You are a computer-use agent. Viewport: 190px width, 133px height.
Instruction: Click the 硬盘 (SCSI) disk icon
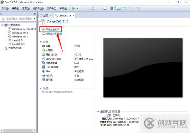tap(44, 55)
